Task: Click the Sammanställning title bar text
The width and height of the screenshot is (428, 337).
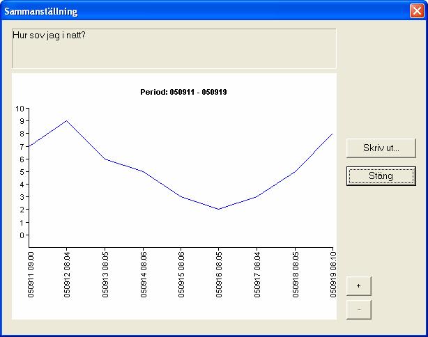Action: pyautogui.click(x=41, y=11)
